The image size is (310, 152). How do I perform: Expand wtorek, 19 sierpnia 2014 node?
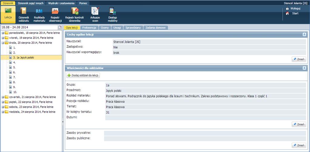pos(3,38)
